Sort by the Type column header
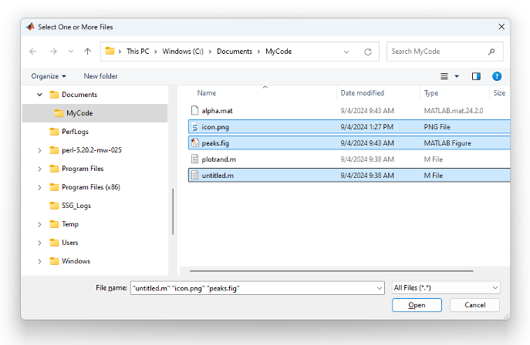Viewport: 530px width, 345px height. (431, 93)
